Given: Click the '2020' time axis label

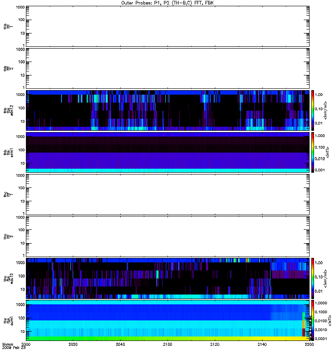Looking at the screenshot, I should point(73,344).
